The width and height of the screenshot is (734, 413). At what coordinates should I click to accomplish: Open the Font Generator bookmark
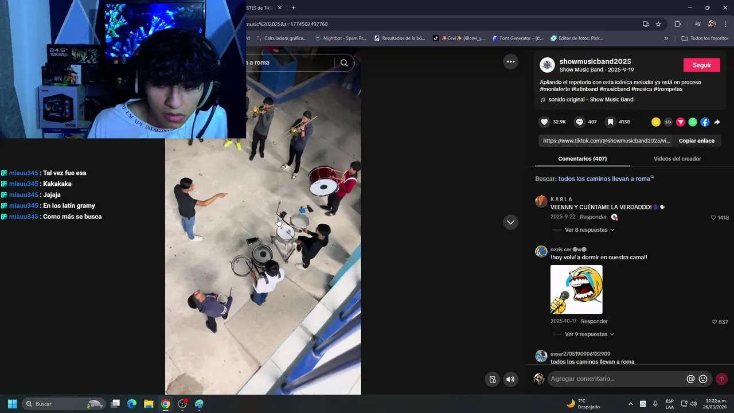point(517,38)
